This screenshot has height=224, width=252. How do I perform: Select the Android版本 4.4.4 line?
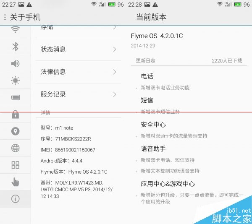61,161
